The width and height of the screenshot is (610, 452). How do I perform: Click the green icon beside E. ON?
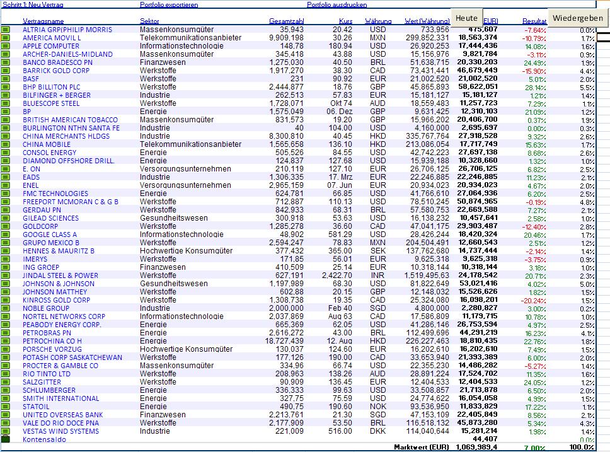pos(5,168)
